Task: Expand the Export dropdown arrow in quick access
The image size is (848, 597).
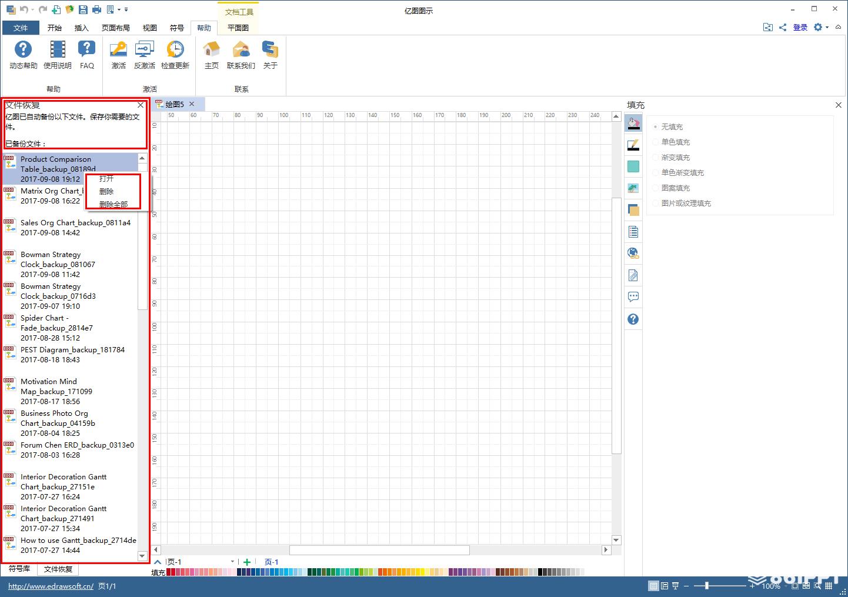Action: click(119, 10)
